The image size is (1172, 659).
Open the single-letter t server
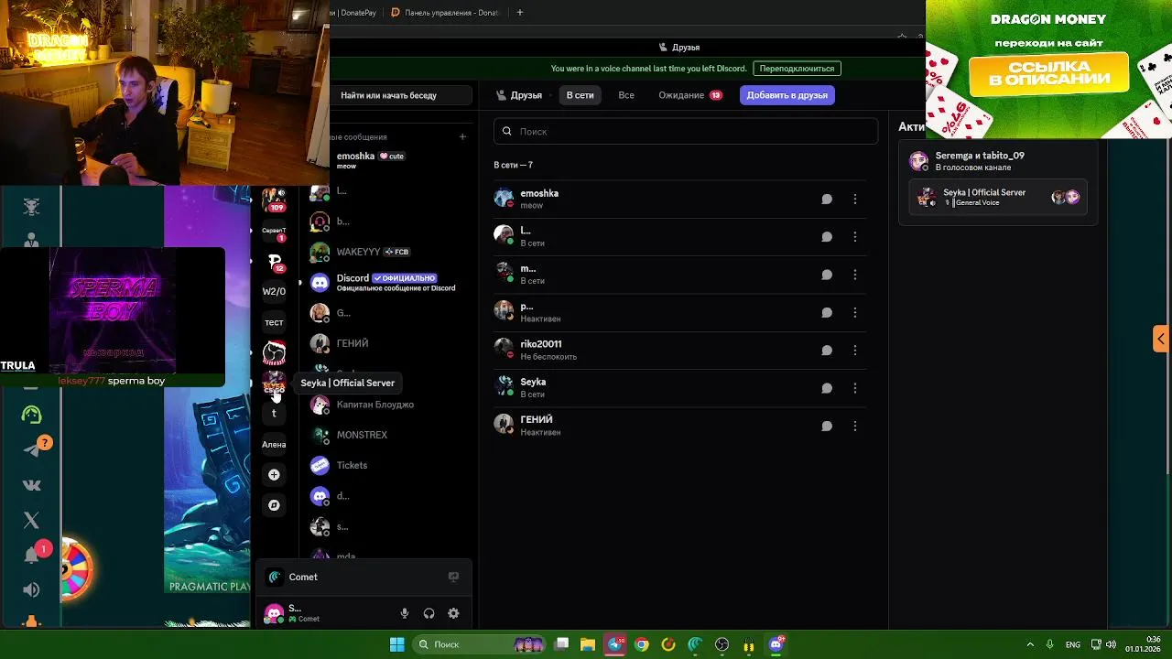pyautogui.click(x=274, y=413)
